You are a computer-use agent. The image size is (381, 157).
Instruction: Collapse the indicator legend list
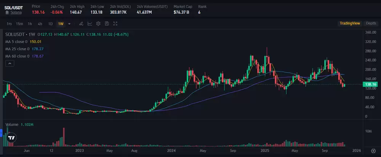pos(10,64)
